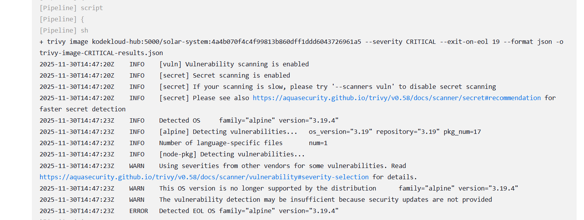The image size is (584, 220).
Task: Click the "faster secret detection" text
Action: pyautogui.click(x=82, y=109)
